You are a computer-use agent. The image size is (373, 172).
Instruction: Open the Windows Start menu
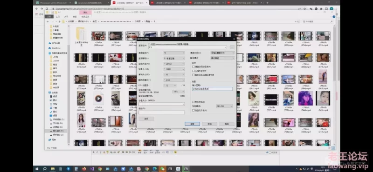point(37,169)
